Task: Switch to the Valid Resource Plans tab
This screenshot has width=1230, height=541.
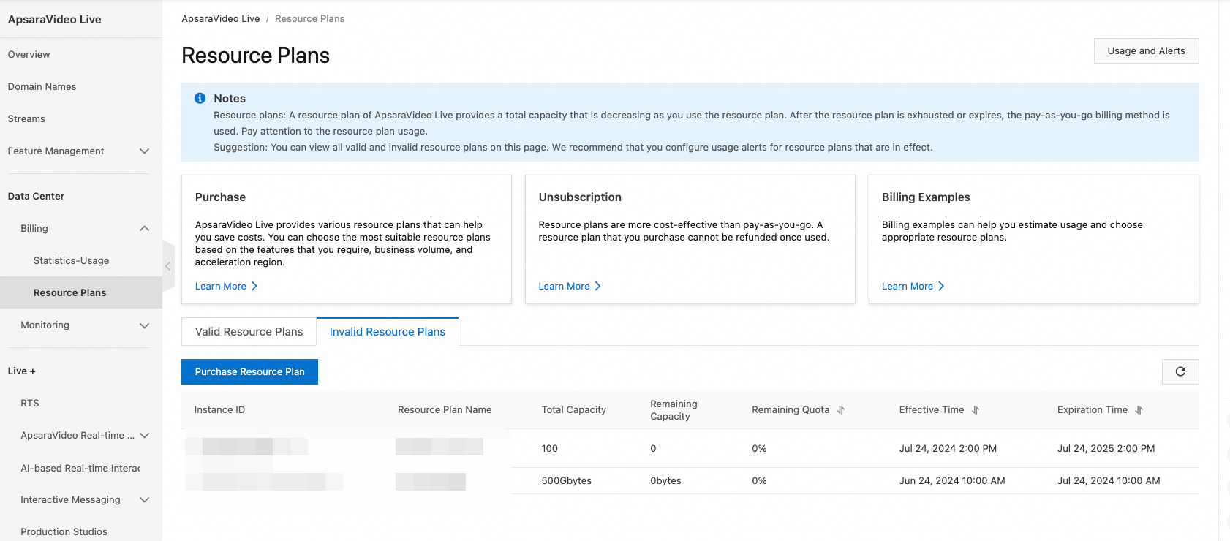Action: tap(249, 331)
